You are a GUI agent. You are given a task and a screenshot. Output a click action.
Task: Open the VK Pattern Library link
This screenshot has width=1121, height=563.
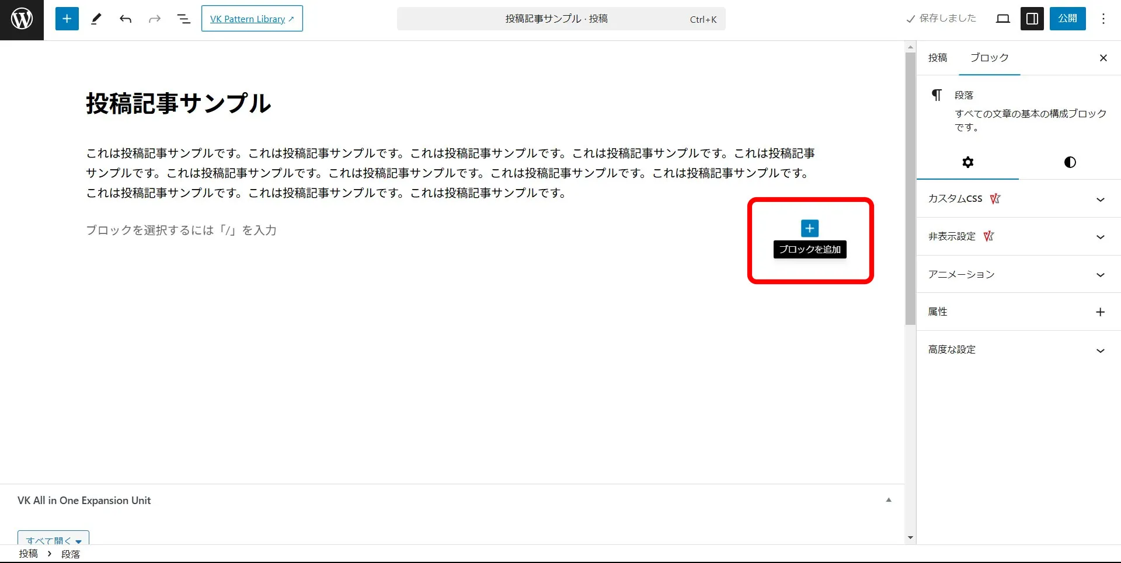(x=252, y=18)
